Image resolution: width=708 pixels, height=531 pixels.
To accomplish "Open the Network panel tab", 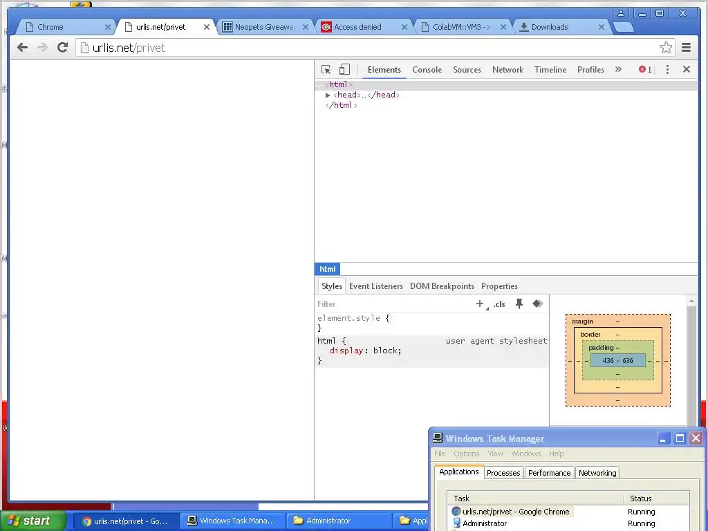I will coord(507,70).
